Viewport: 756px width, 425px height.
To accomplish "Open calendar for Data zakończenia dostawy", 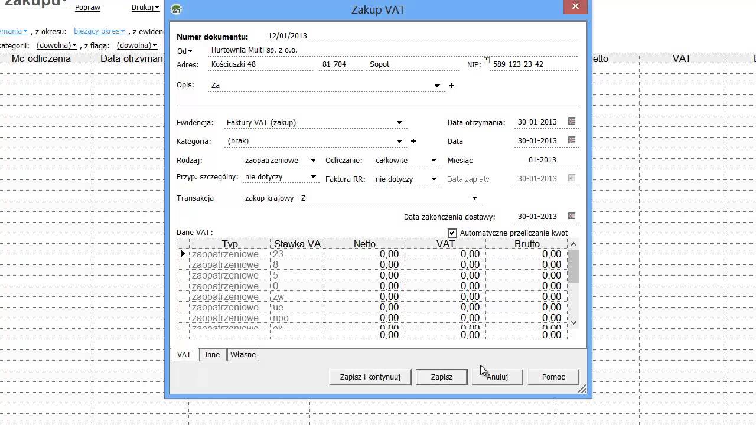I will coord(571,216).
